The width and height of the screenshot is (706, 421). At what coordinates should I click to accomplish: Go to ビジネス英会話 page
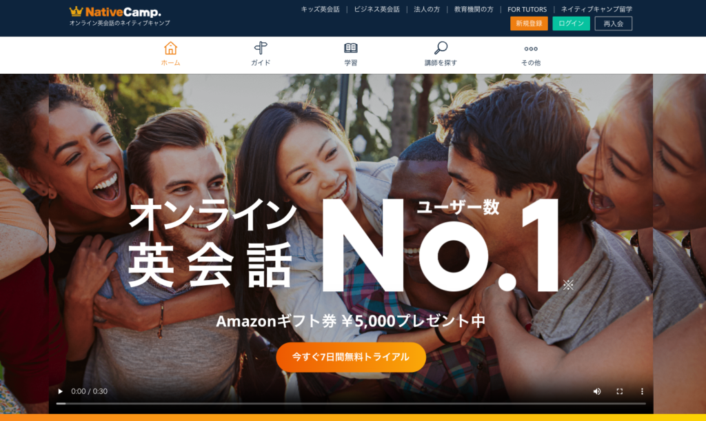click(377, 9)
